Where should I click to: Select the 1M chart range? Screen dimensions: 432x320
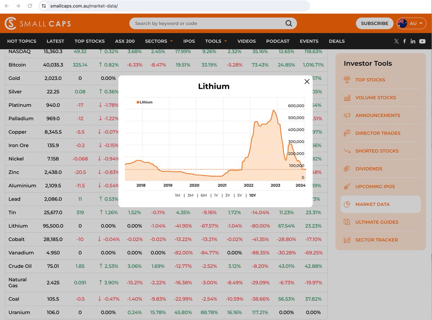[177, 195]
